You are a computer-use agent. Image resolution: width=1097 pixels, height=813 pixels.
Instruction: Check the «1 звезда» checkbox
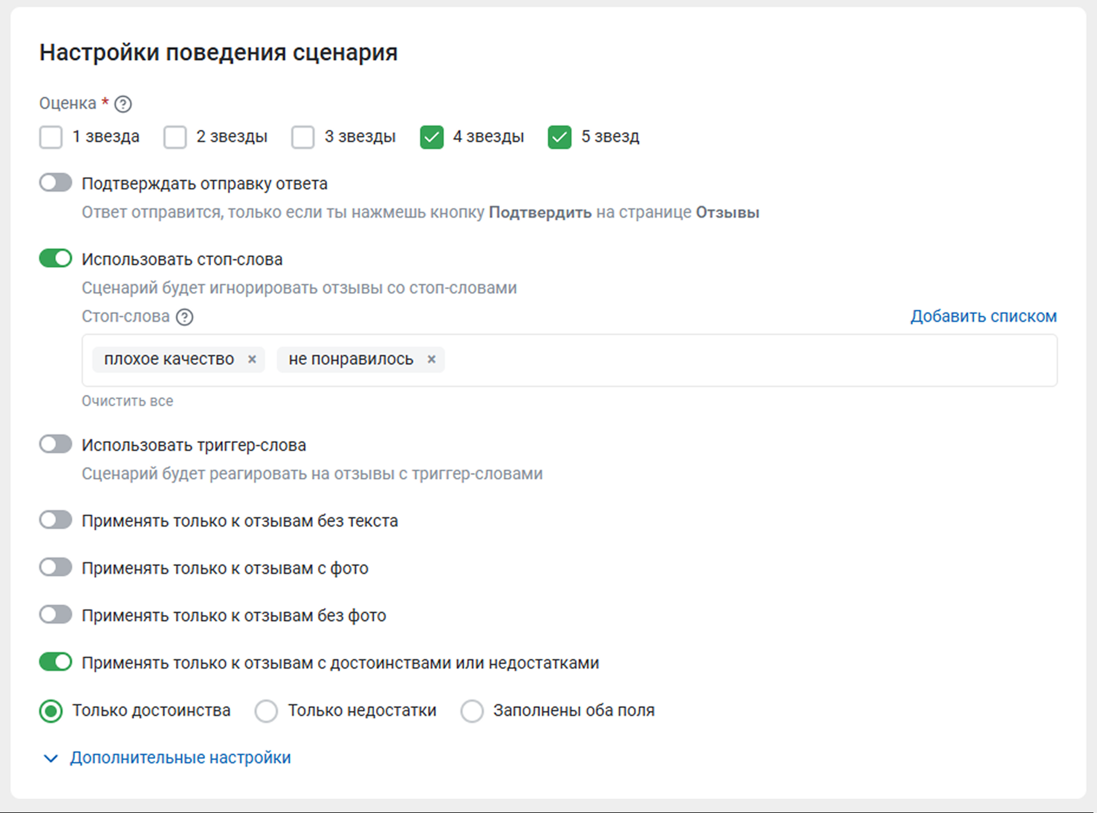(x=51, y=137)
